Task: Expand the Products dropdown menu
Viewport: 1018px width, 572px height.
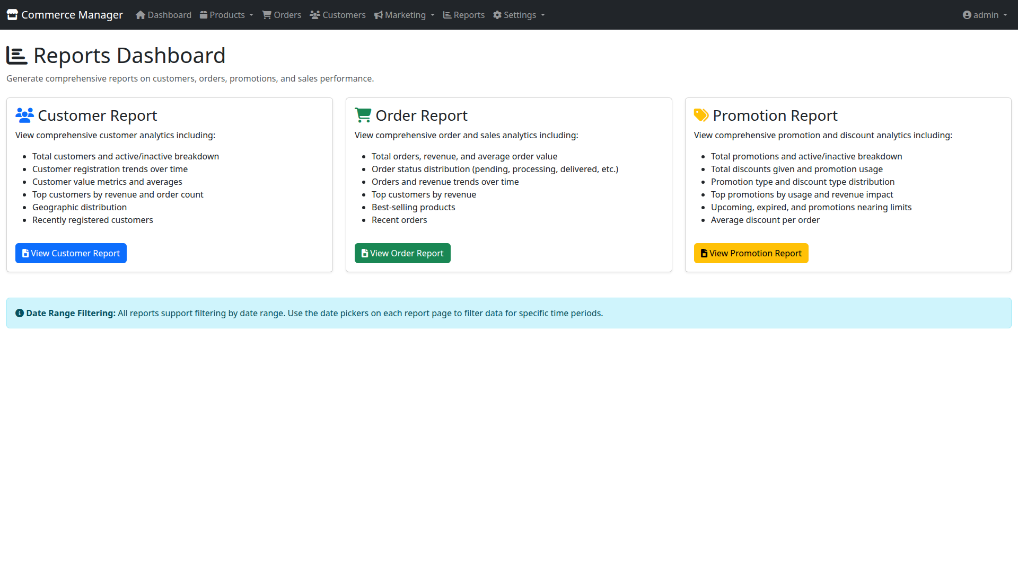Action: [226, 15]
